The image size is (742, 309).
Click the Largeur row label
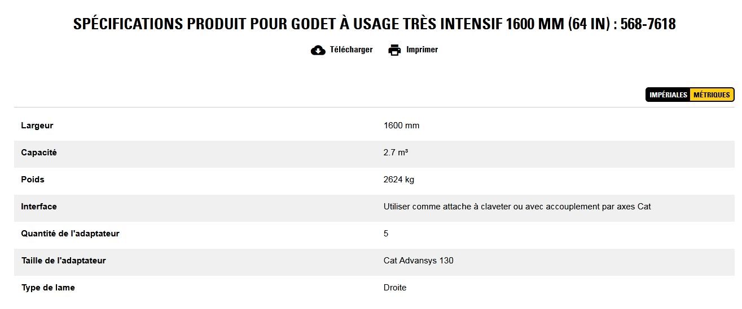click(x=37, y=126)
